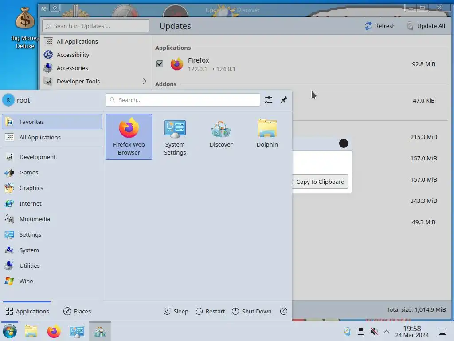Expand hidden system tray icons arrow
The height and width of the screenshot is (341, 454).
click(x=387, y=331)
